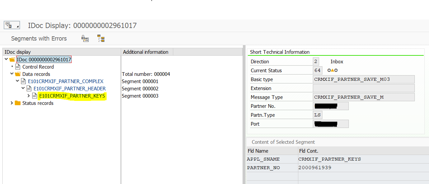
Task: Collapse the E101CRMXIF_PARTNER_HEADER segment
Action: [x=23, y=89]
